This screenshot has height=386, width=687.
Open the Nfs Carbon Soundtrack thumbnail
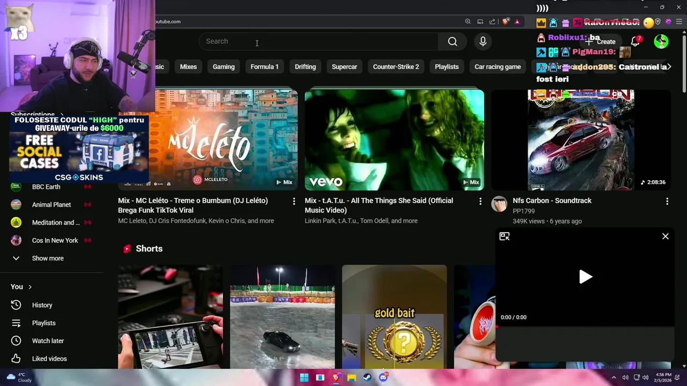581,140
